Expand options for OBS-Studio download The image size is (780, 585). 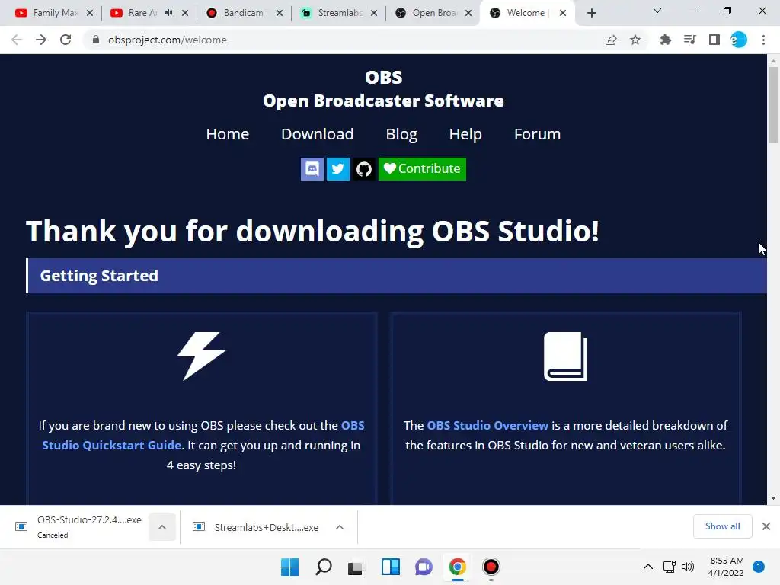[x=162, y=527]
